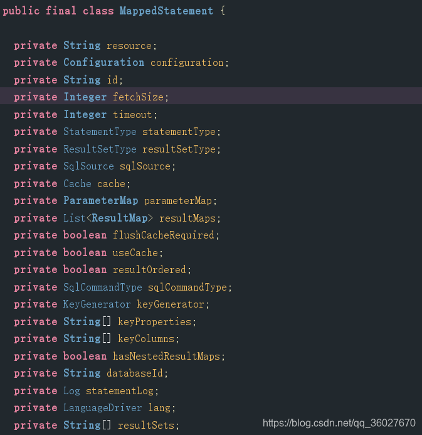422x435 pixels.
Task: Click the resultOrdered field name
Action: 149,270
